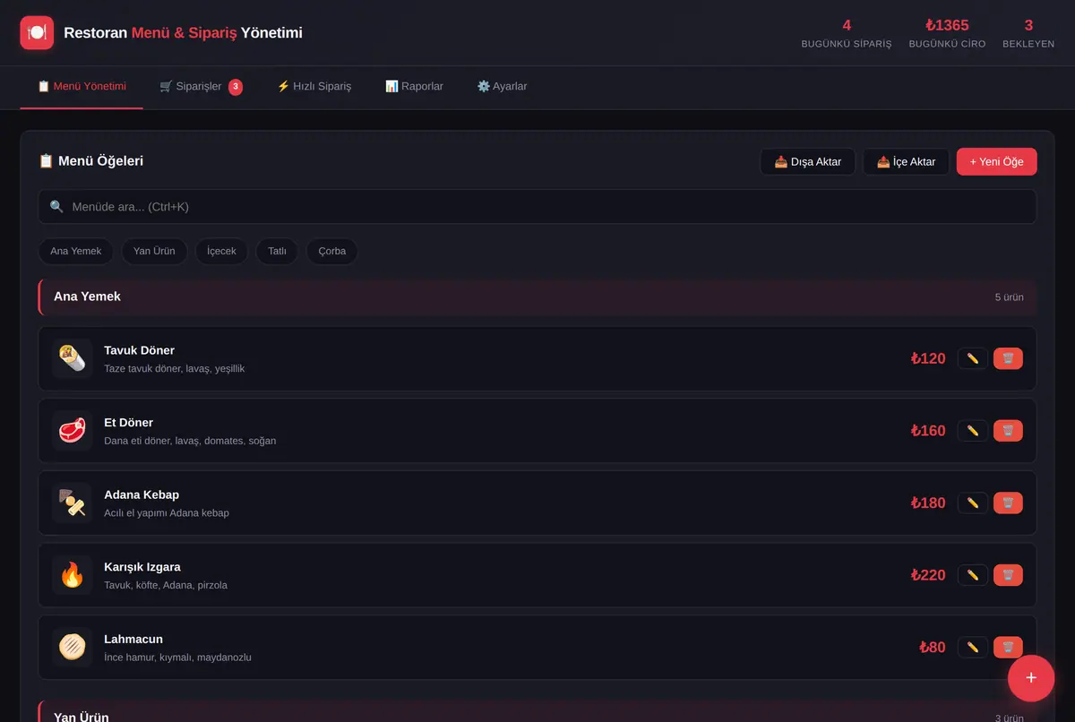The height and width of the screenshot is (722, 1075).
Task: Remove Adana Kebap from the menu
Action: (1008, 503)
